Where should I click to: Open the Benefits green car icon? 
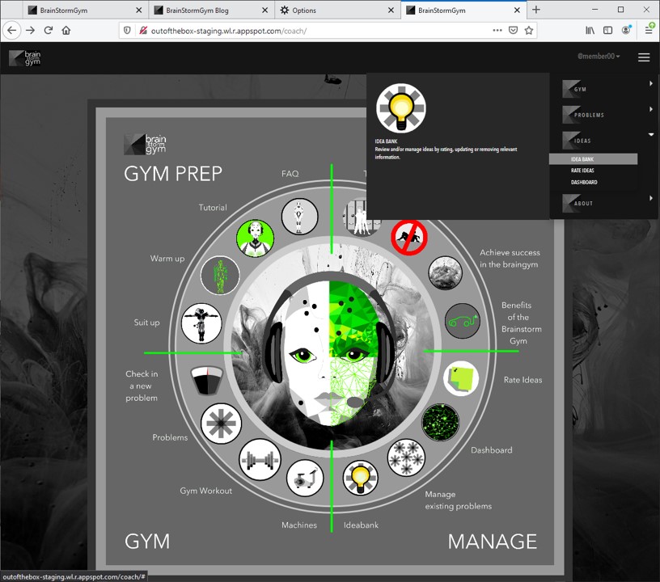(462, 321)
